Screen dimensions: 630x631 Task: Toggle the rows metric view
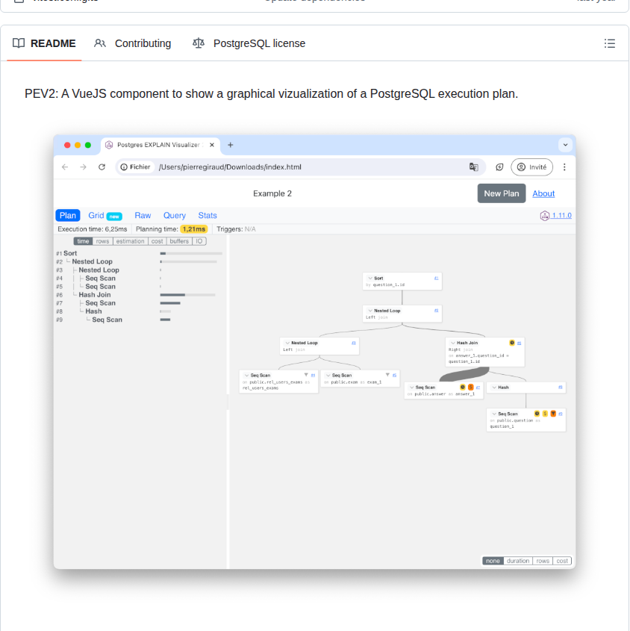102,241
